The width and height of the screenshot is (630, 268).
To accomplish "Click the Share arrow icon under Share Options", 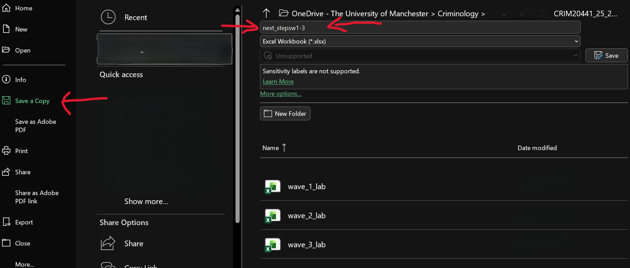I will click(x=108, y=243).
